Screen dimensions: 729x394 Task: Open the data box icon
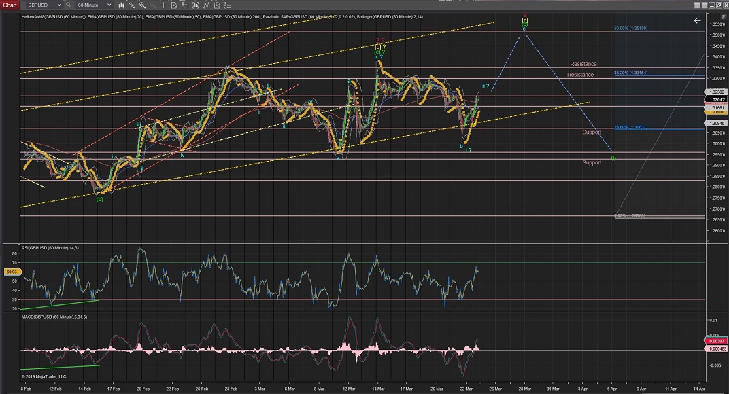(174, 5)
